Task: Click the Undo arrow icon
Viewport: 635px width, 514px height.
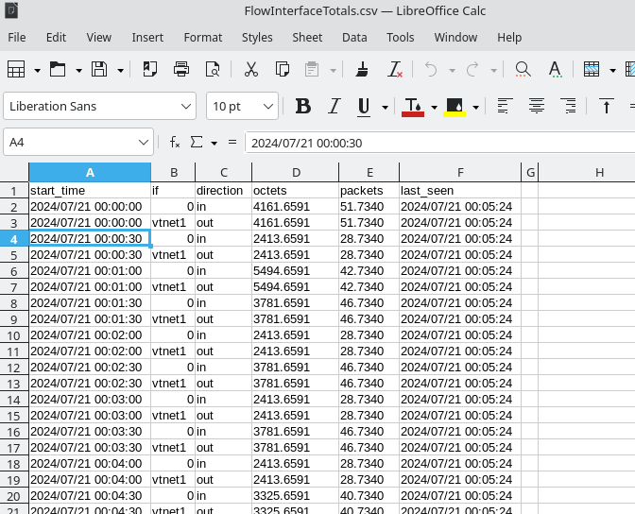Action: pos(431,70)
